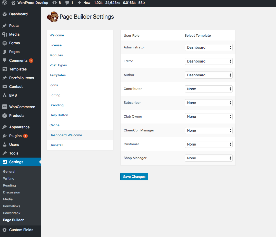Click the comments bubble icon in admin bar
Viewport: 276px width, 237px height.
click(67, 3)
